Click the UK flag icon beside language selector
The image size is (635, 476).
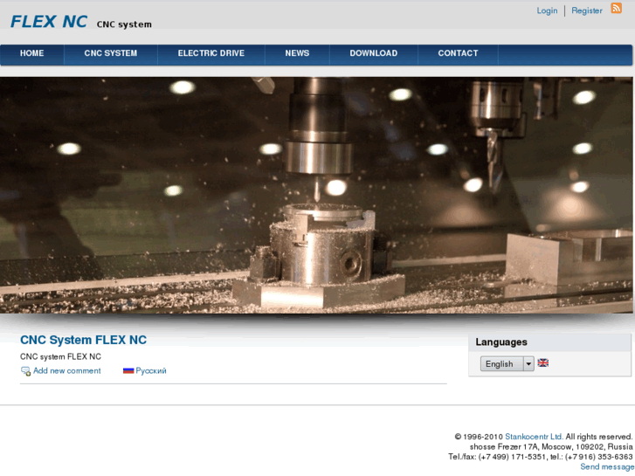pyautogui.click(x=542, y=363)
